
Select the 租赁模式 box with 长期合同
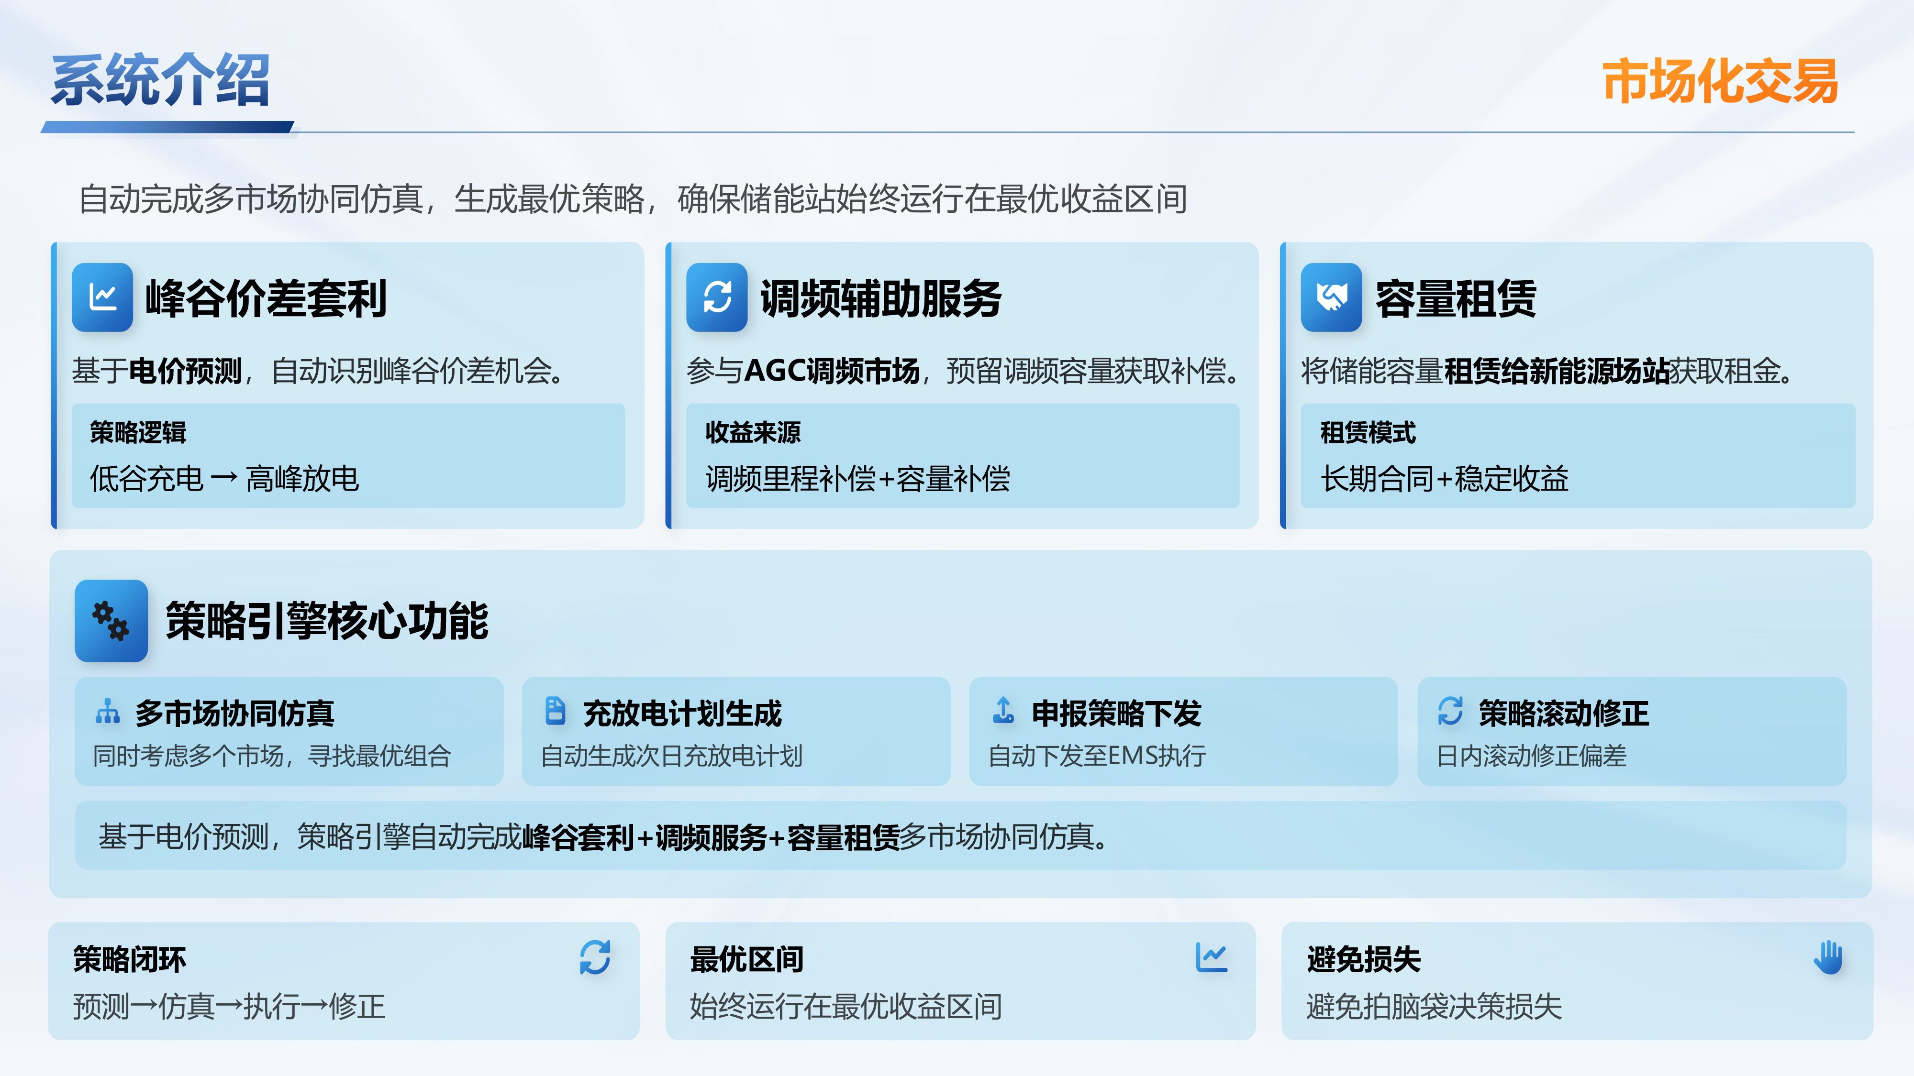[1578, 456]
